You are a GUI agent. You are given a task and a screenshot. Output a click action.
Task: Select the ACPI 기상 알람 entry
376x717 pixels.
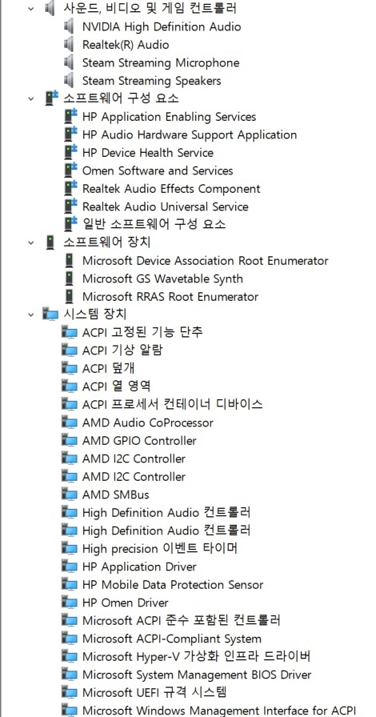(x=122, y=350)
